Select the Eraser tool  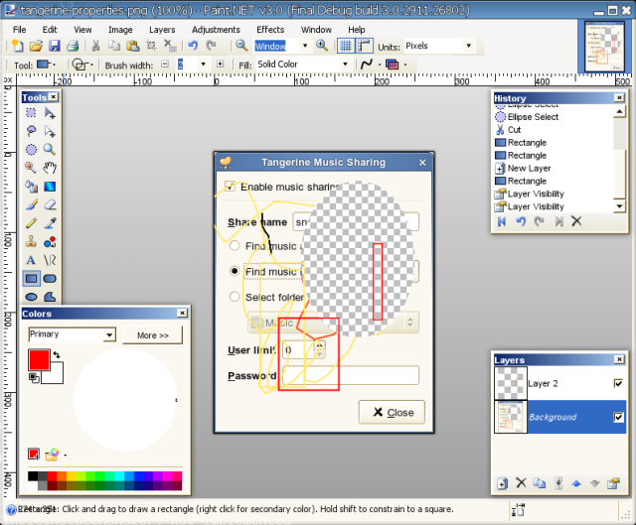coord(50,204)
